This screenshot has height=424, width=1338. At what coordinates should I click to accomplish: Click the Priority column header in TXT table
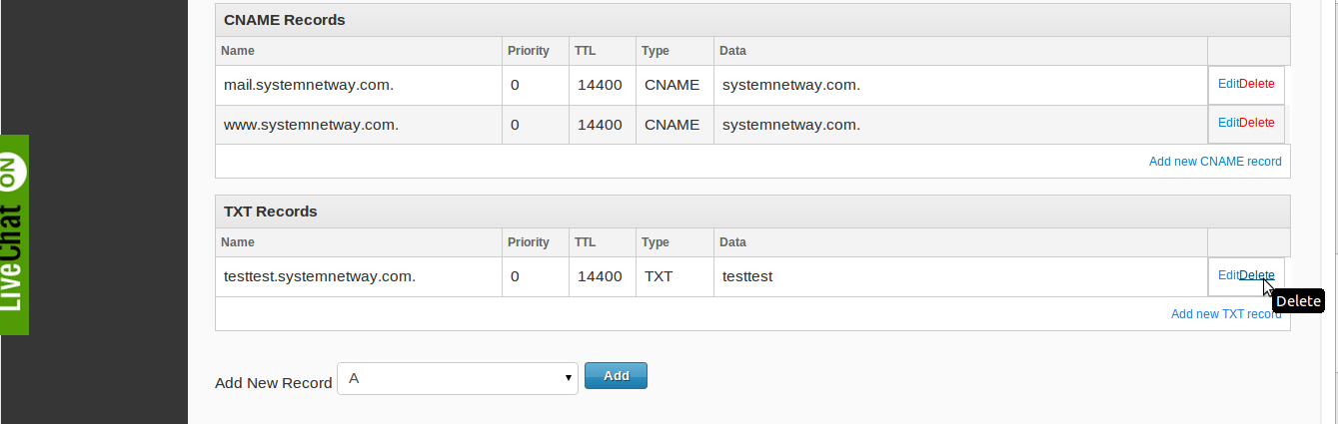(x=529, y=242)
